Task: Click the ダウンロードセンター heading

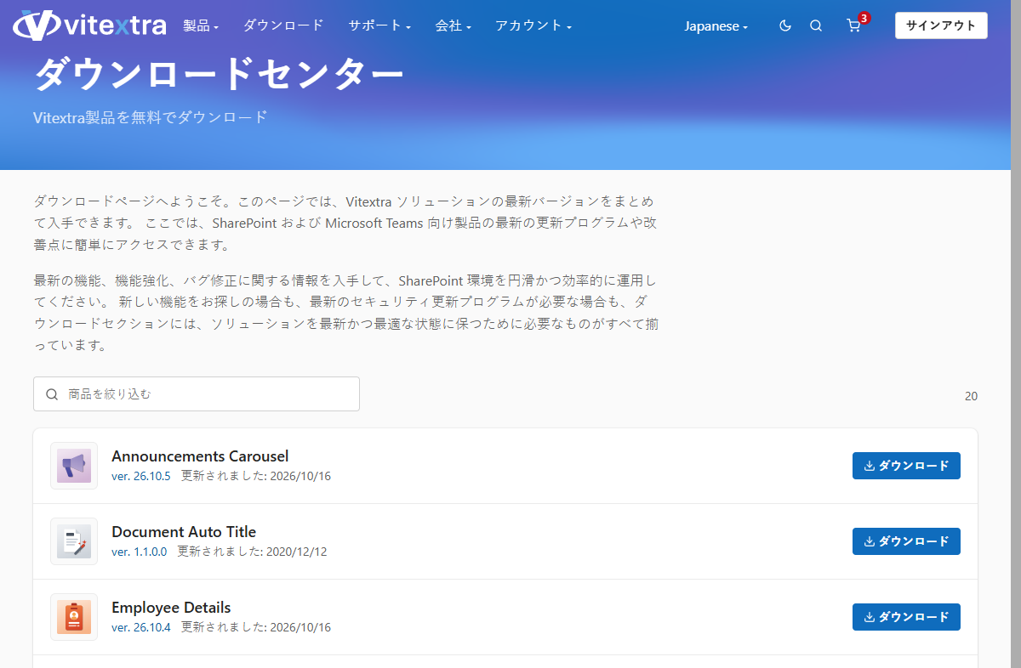Action: pyautogui.click(x=219, y=75)
